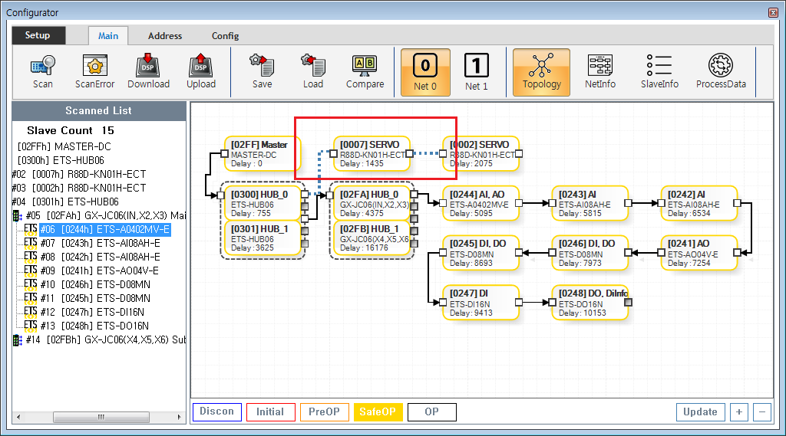Screen dimensions: 786x436
Task: Switch to the Address tab
Action: [x=165, y=36]
